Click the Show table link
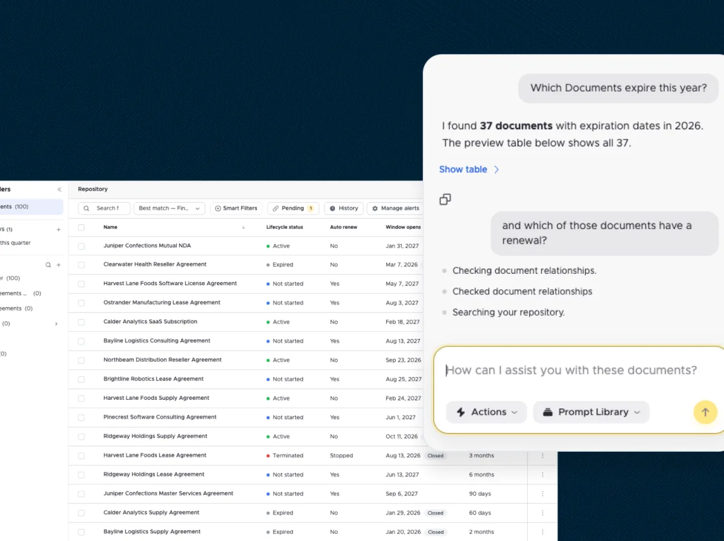724x541 pixels. pyautogui.click(x=463, y=169)
